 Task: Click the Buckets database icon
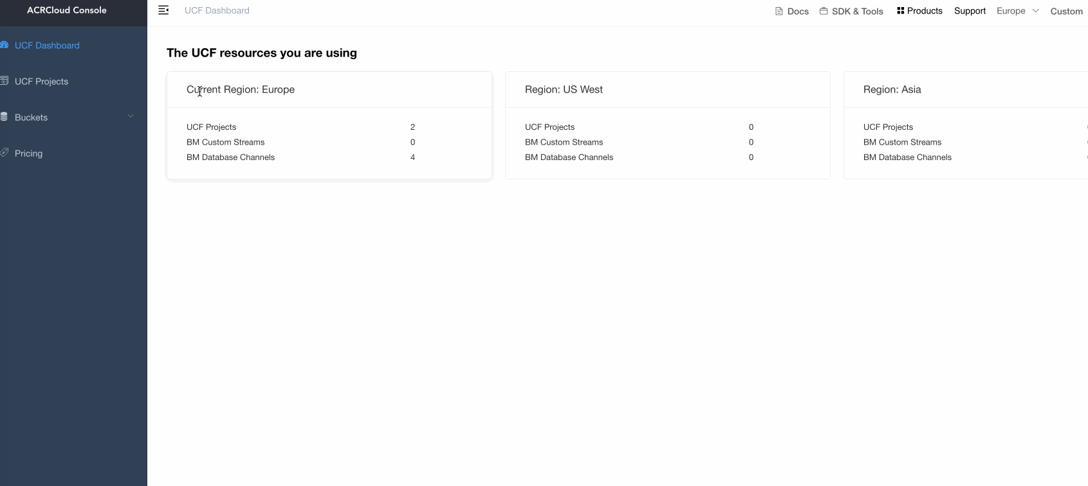[4, 117]
